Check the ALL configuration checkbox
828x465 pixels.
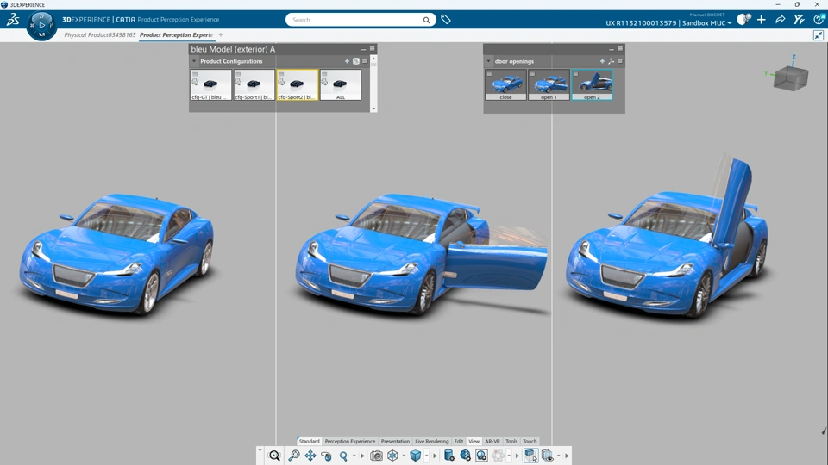pos(324,74)
